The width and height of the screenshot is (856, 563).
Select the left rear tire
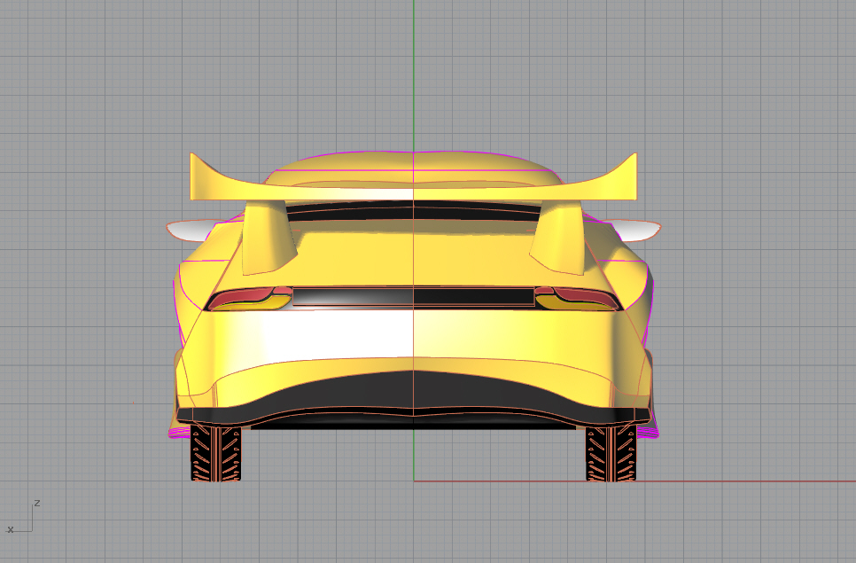(x=215, y=453)
